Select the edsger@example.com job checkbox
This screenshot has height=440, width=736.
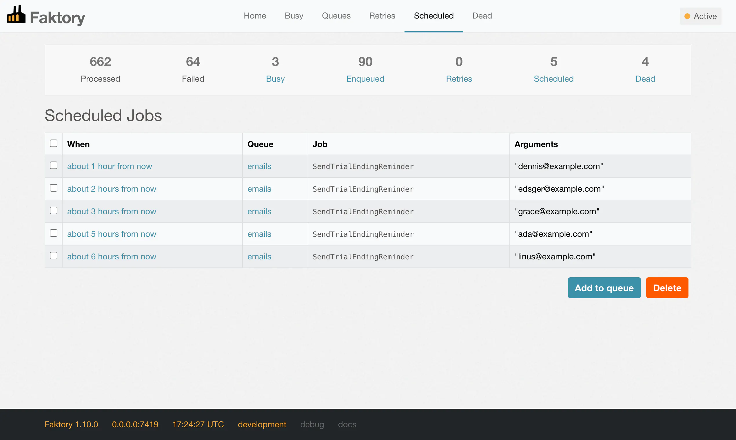coord(54,188)
